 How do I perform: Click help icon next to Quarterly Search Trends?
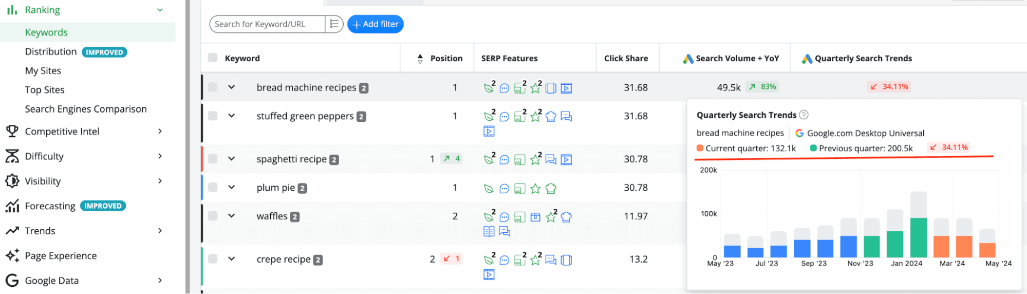(804, 115)
